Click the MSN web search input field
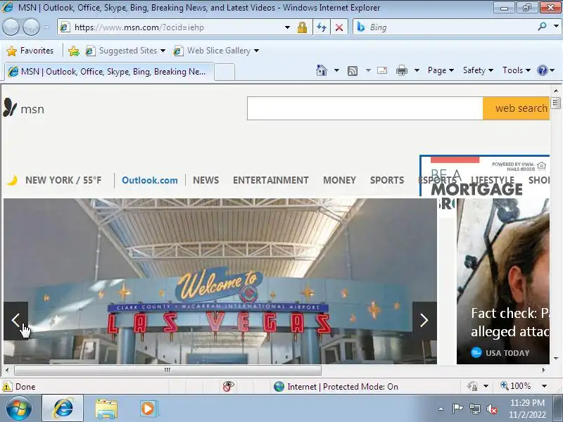 click(x=365, y=108)
